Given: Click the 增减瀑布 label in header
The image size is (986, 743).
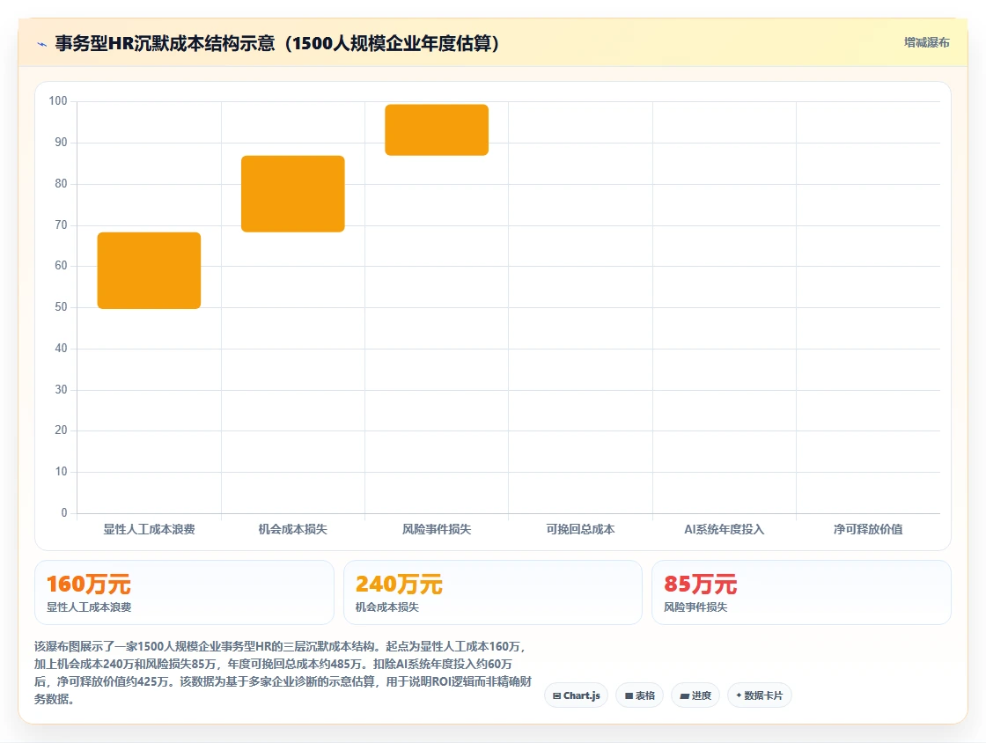Looking at the screenshot, I should coord(926,42).
